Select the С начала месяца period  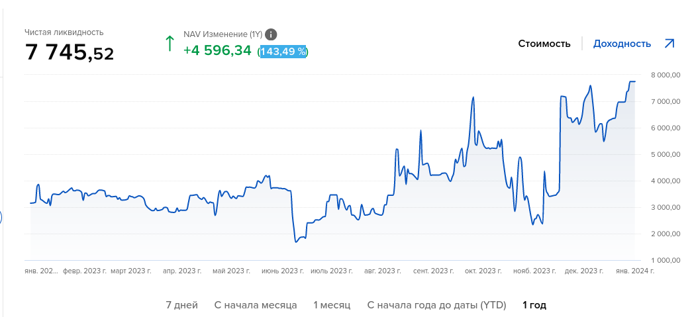[x=256, y=305]
